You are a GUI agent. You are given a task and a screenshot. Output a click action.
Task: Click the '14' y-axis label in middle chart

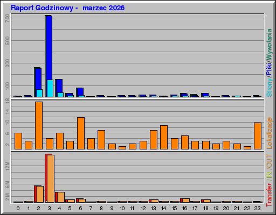(x=8, y=112)
